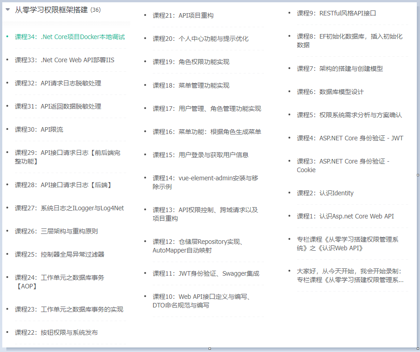This screenshot has width=420, height=352.
Task: Open 课程6: 数据库模型设计
Action: (330, 92)
